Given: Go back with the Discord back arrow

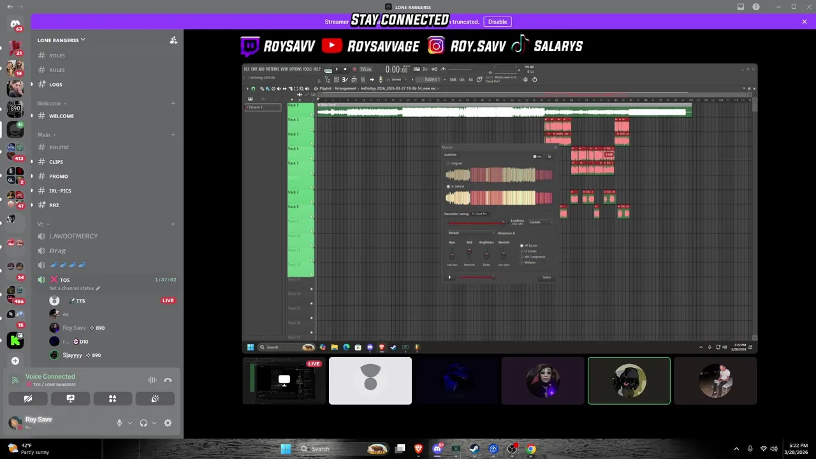Looking at the screenshot, I should click(x=10, y=7).
